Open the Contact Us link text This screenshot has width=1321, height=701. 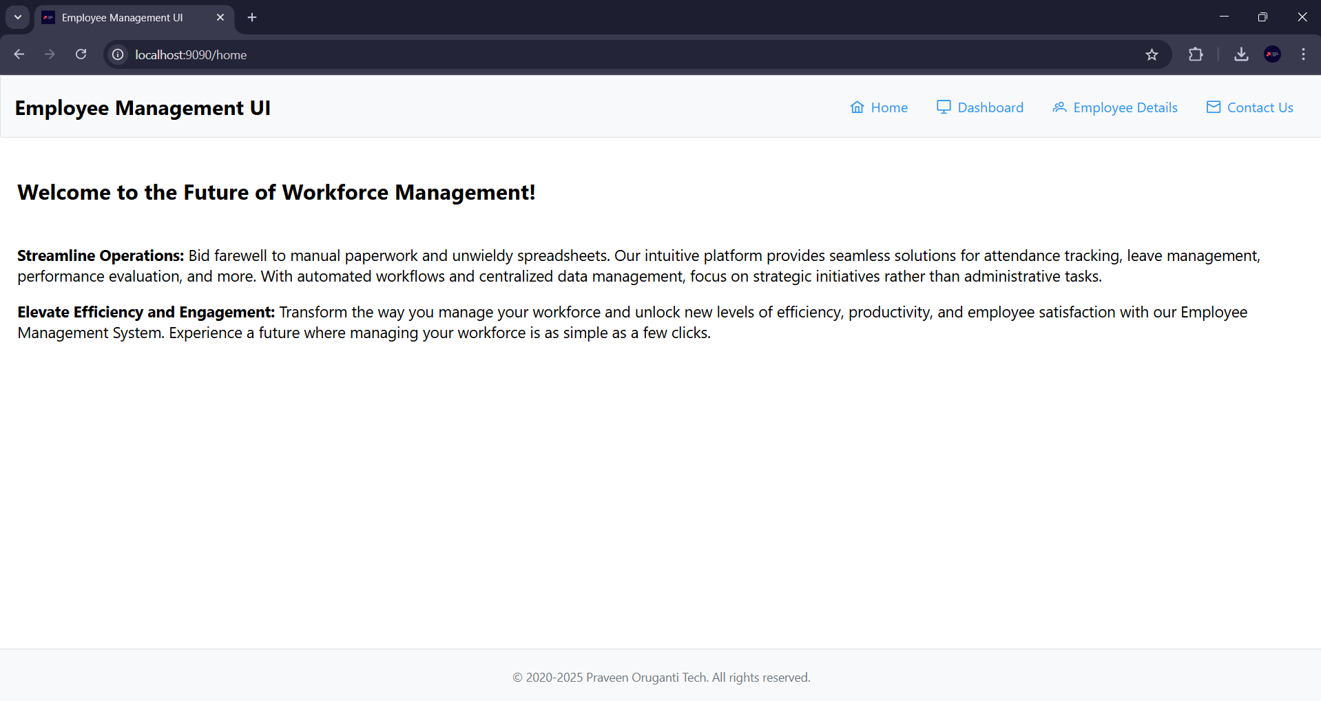click(1260, 107)
